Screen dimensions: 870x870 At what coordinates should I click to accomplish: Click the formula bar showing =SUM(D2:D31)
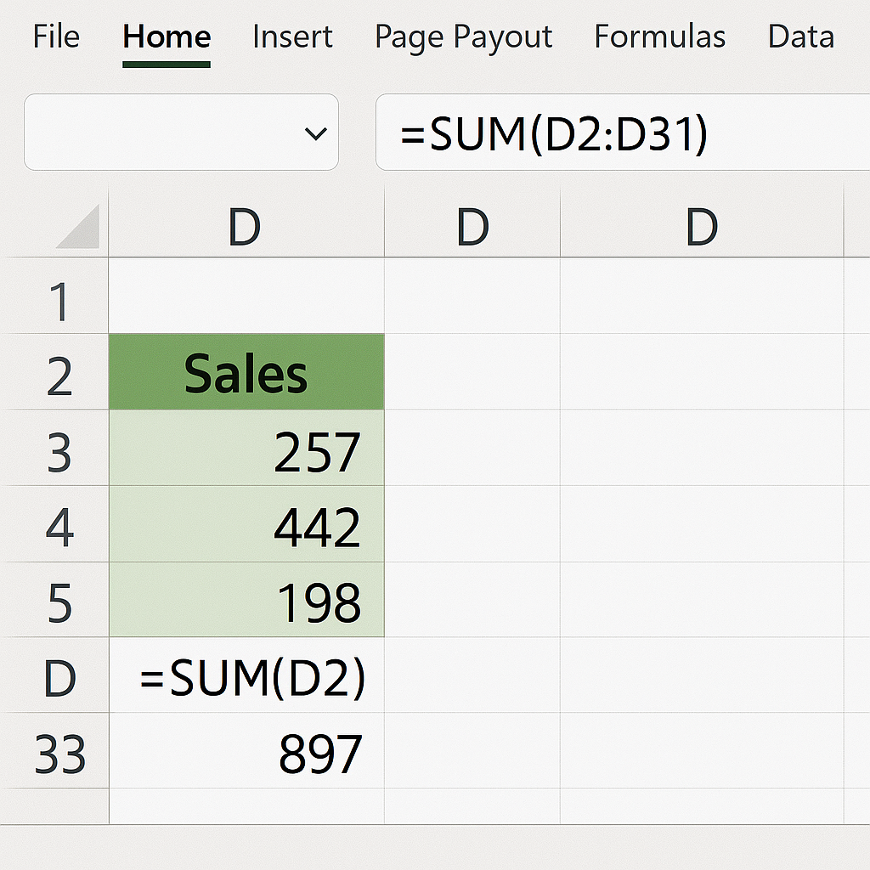point(623,132)
